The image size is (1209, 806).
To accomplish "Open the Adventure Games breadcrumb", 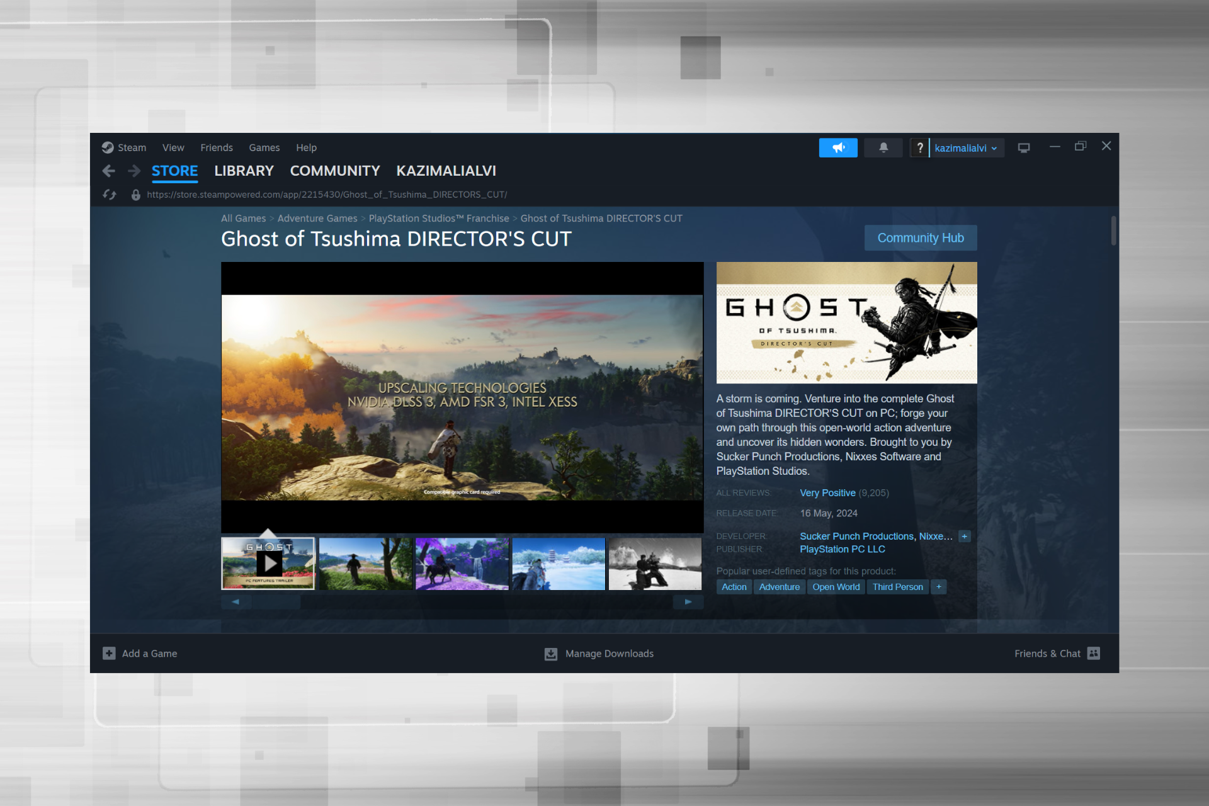I will 317,219.
